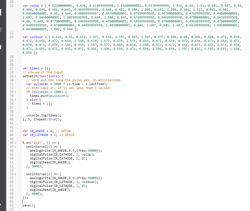Click the '}, 4000);' line
Screen dimensions: 250x211
point(35,194)
